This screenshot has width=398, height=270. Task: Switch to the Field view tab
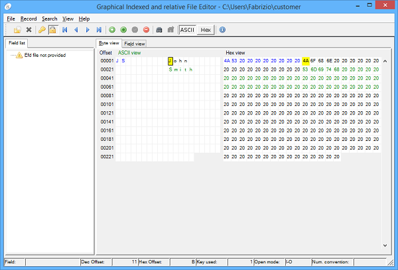pos(135,44)
